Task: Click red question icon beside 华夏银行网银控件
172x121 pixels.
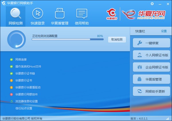Action: point(11,94)
